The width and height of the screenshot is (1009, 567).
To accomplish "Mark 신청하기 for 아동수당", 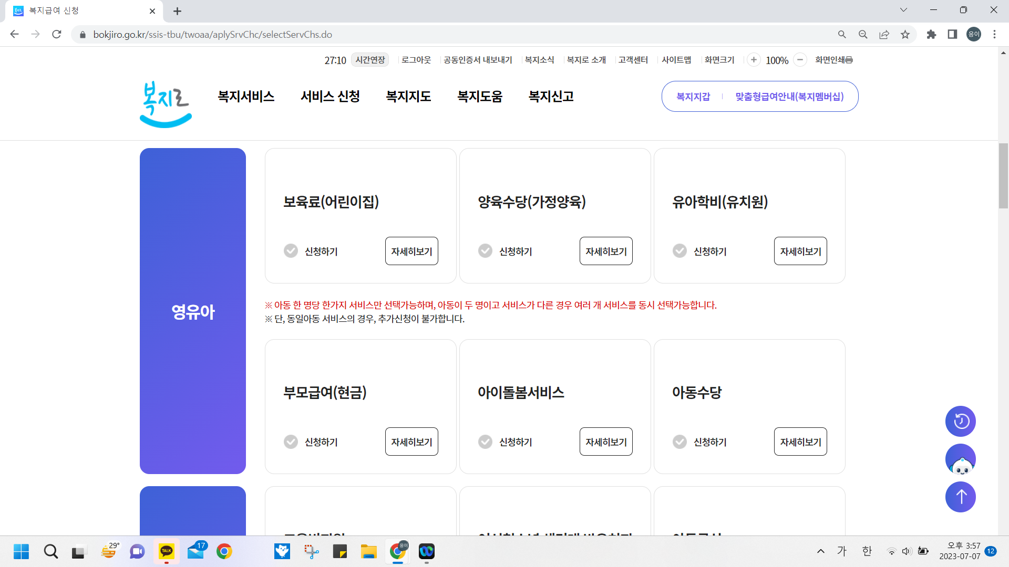I will (x=679, y=442).
